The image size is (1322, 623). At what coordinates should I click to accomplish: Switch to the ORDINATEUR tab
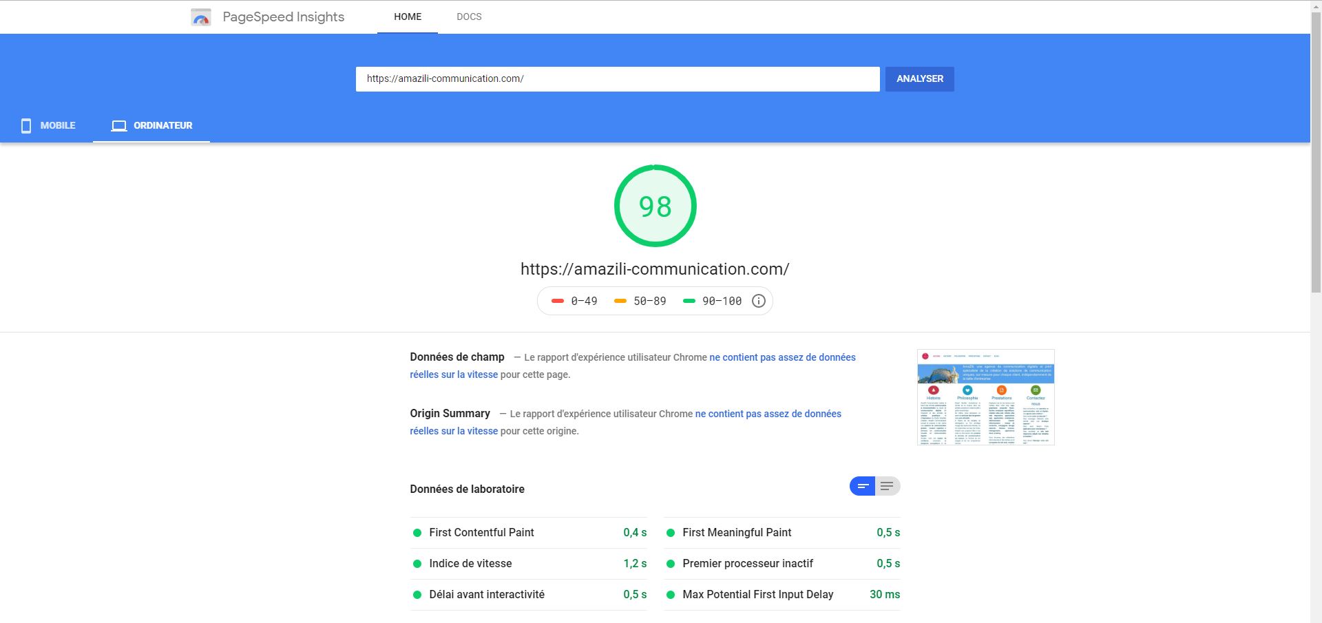coord(151,125)
